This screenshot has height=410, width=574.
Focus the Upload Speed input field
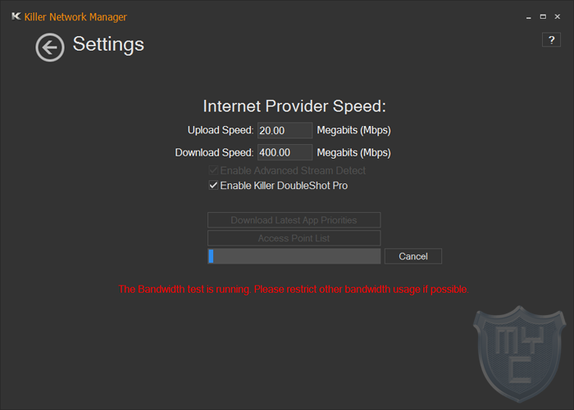285,130
